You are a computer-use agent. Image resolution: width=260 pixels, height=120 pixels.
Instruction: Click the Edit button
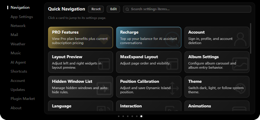pyautogui.click(x=113, y=9)
